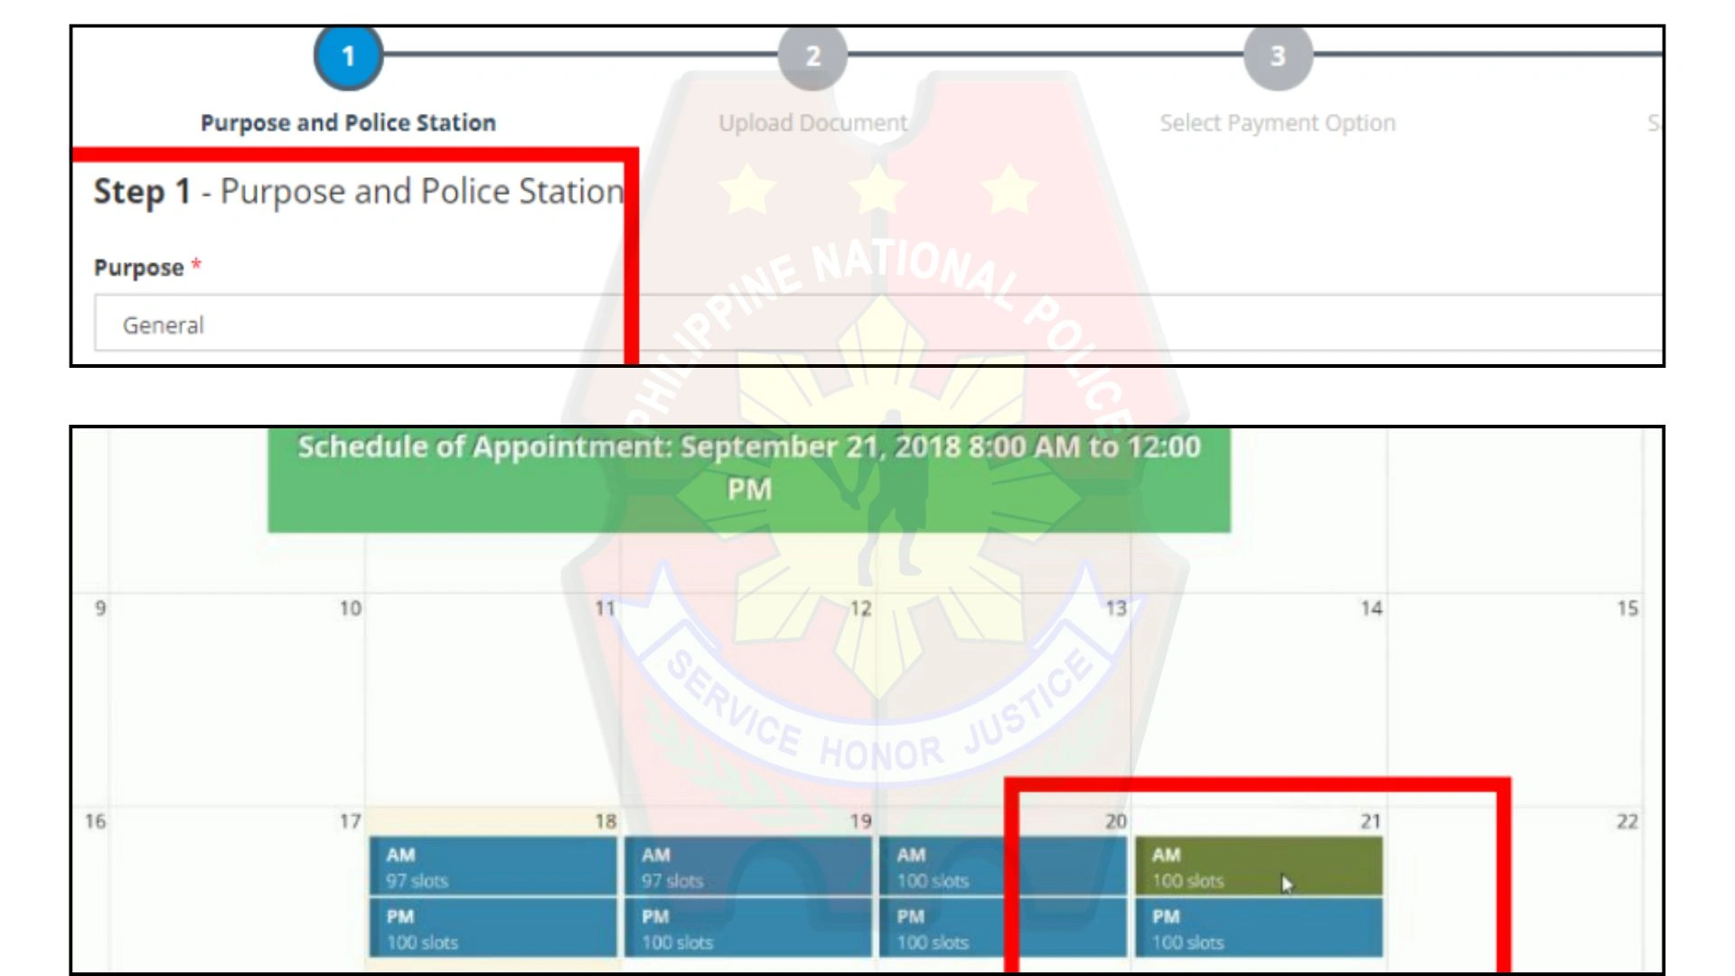Choose the PM 100 slots on the 21st
This screenshot has height=976, width=1735.
point(1259,927)
